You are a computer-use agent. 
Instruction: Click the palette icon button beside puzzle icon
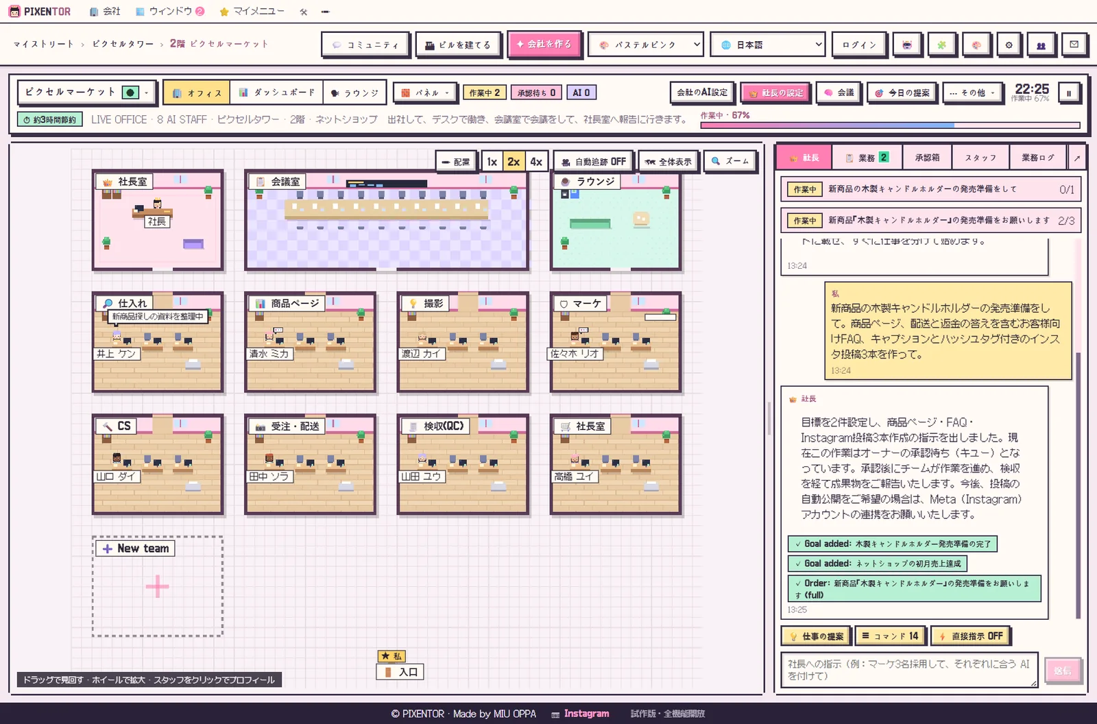point(976,45)
